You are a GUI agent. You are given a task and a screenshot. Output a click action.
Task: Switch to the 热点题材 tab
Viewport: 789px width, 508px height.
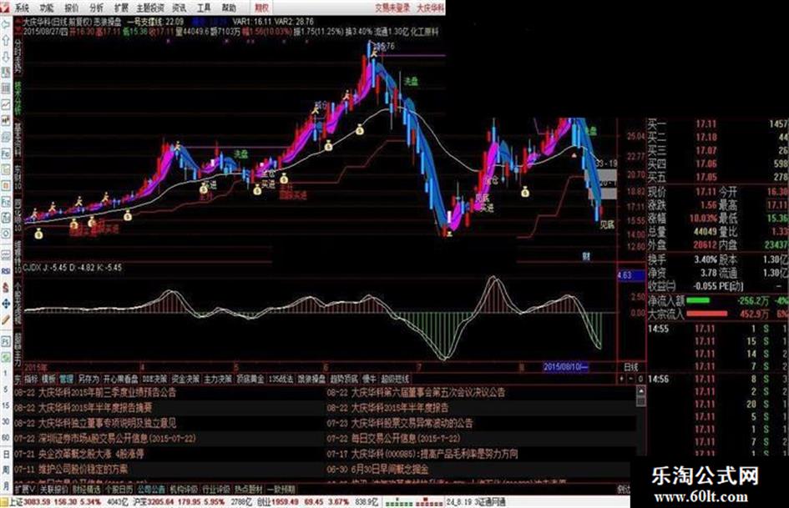[x=249, y=489]
